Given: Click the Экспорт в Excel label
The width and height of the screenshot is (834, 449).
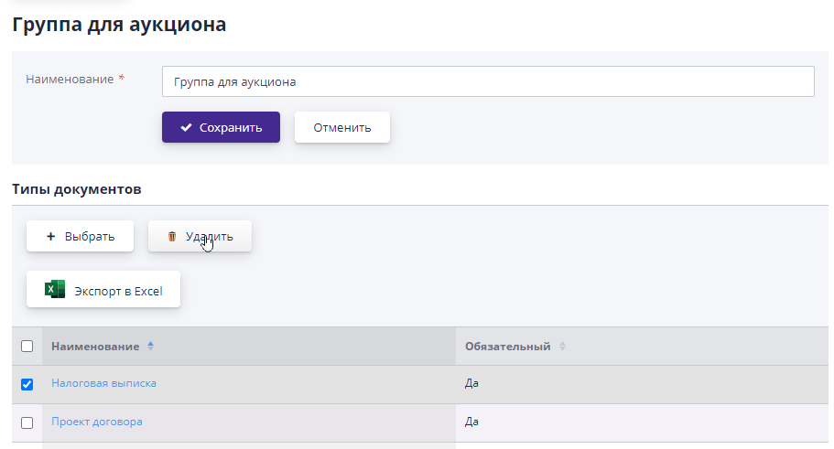Looking at the screenshot, I should (x=118, y=292).
